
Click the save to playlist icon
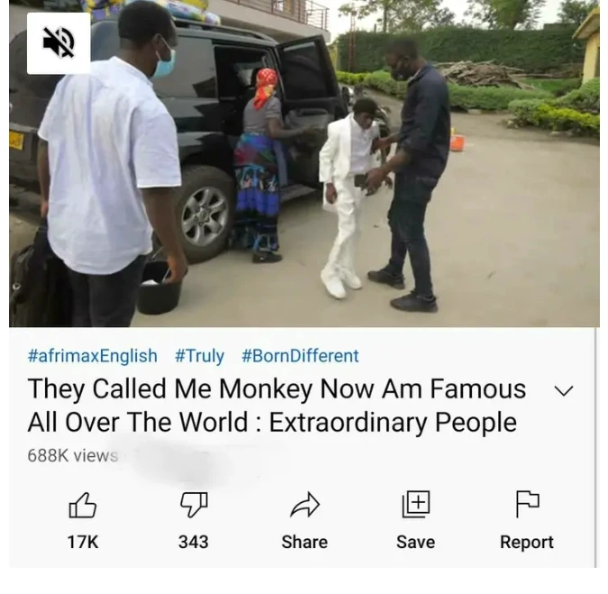[415, 504]
